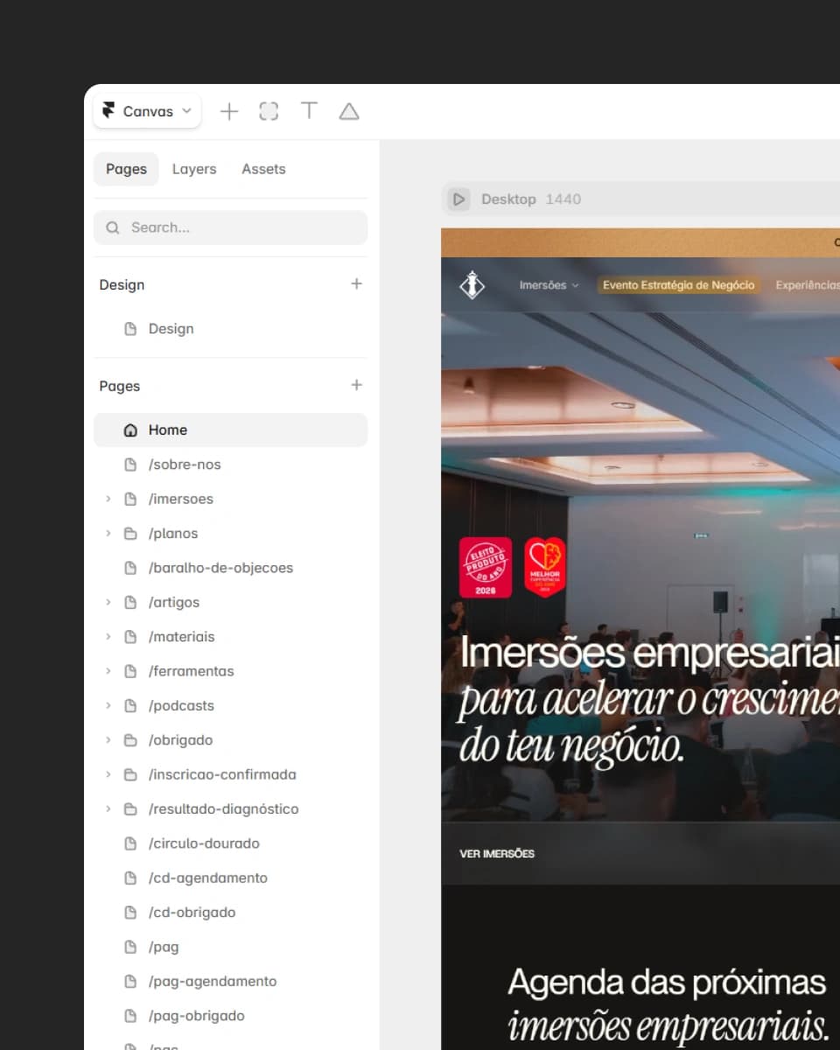Click the /sobre-nos file icon

pyautogui.click(x=130, y=465)
